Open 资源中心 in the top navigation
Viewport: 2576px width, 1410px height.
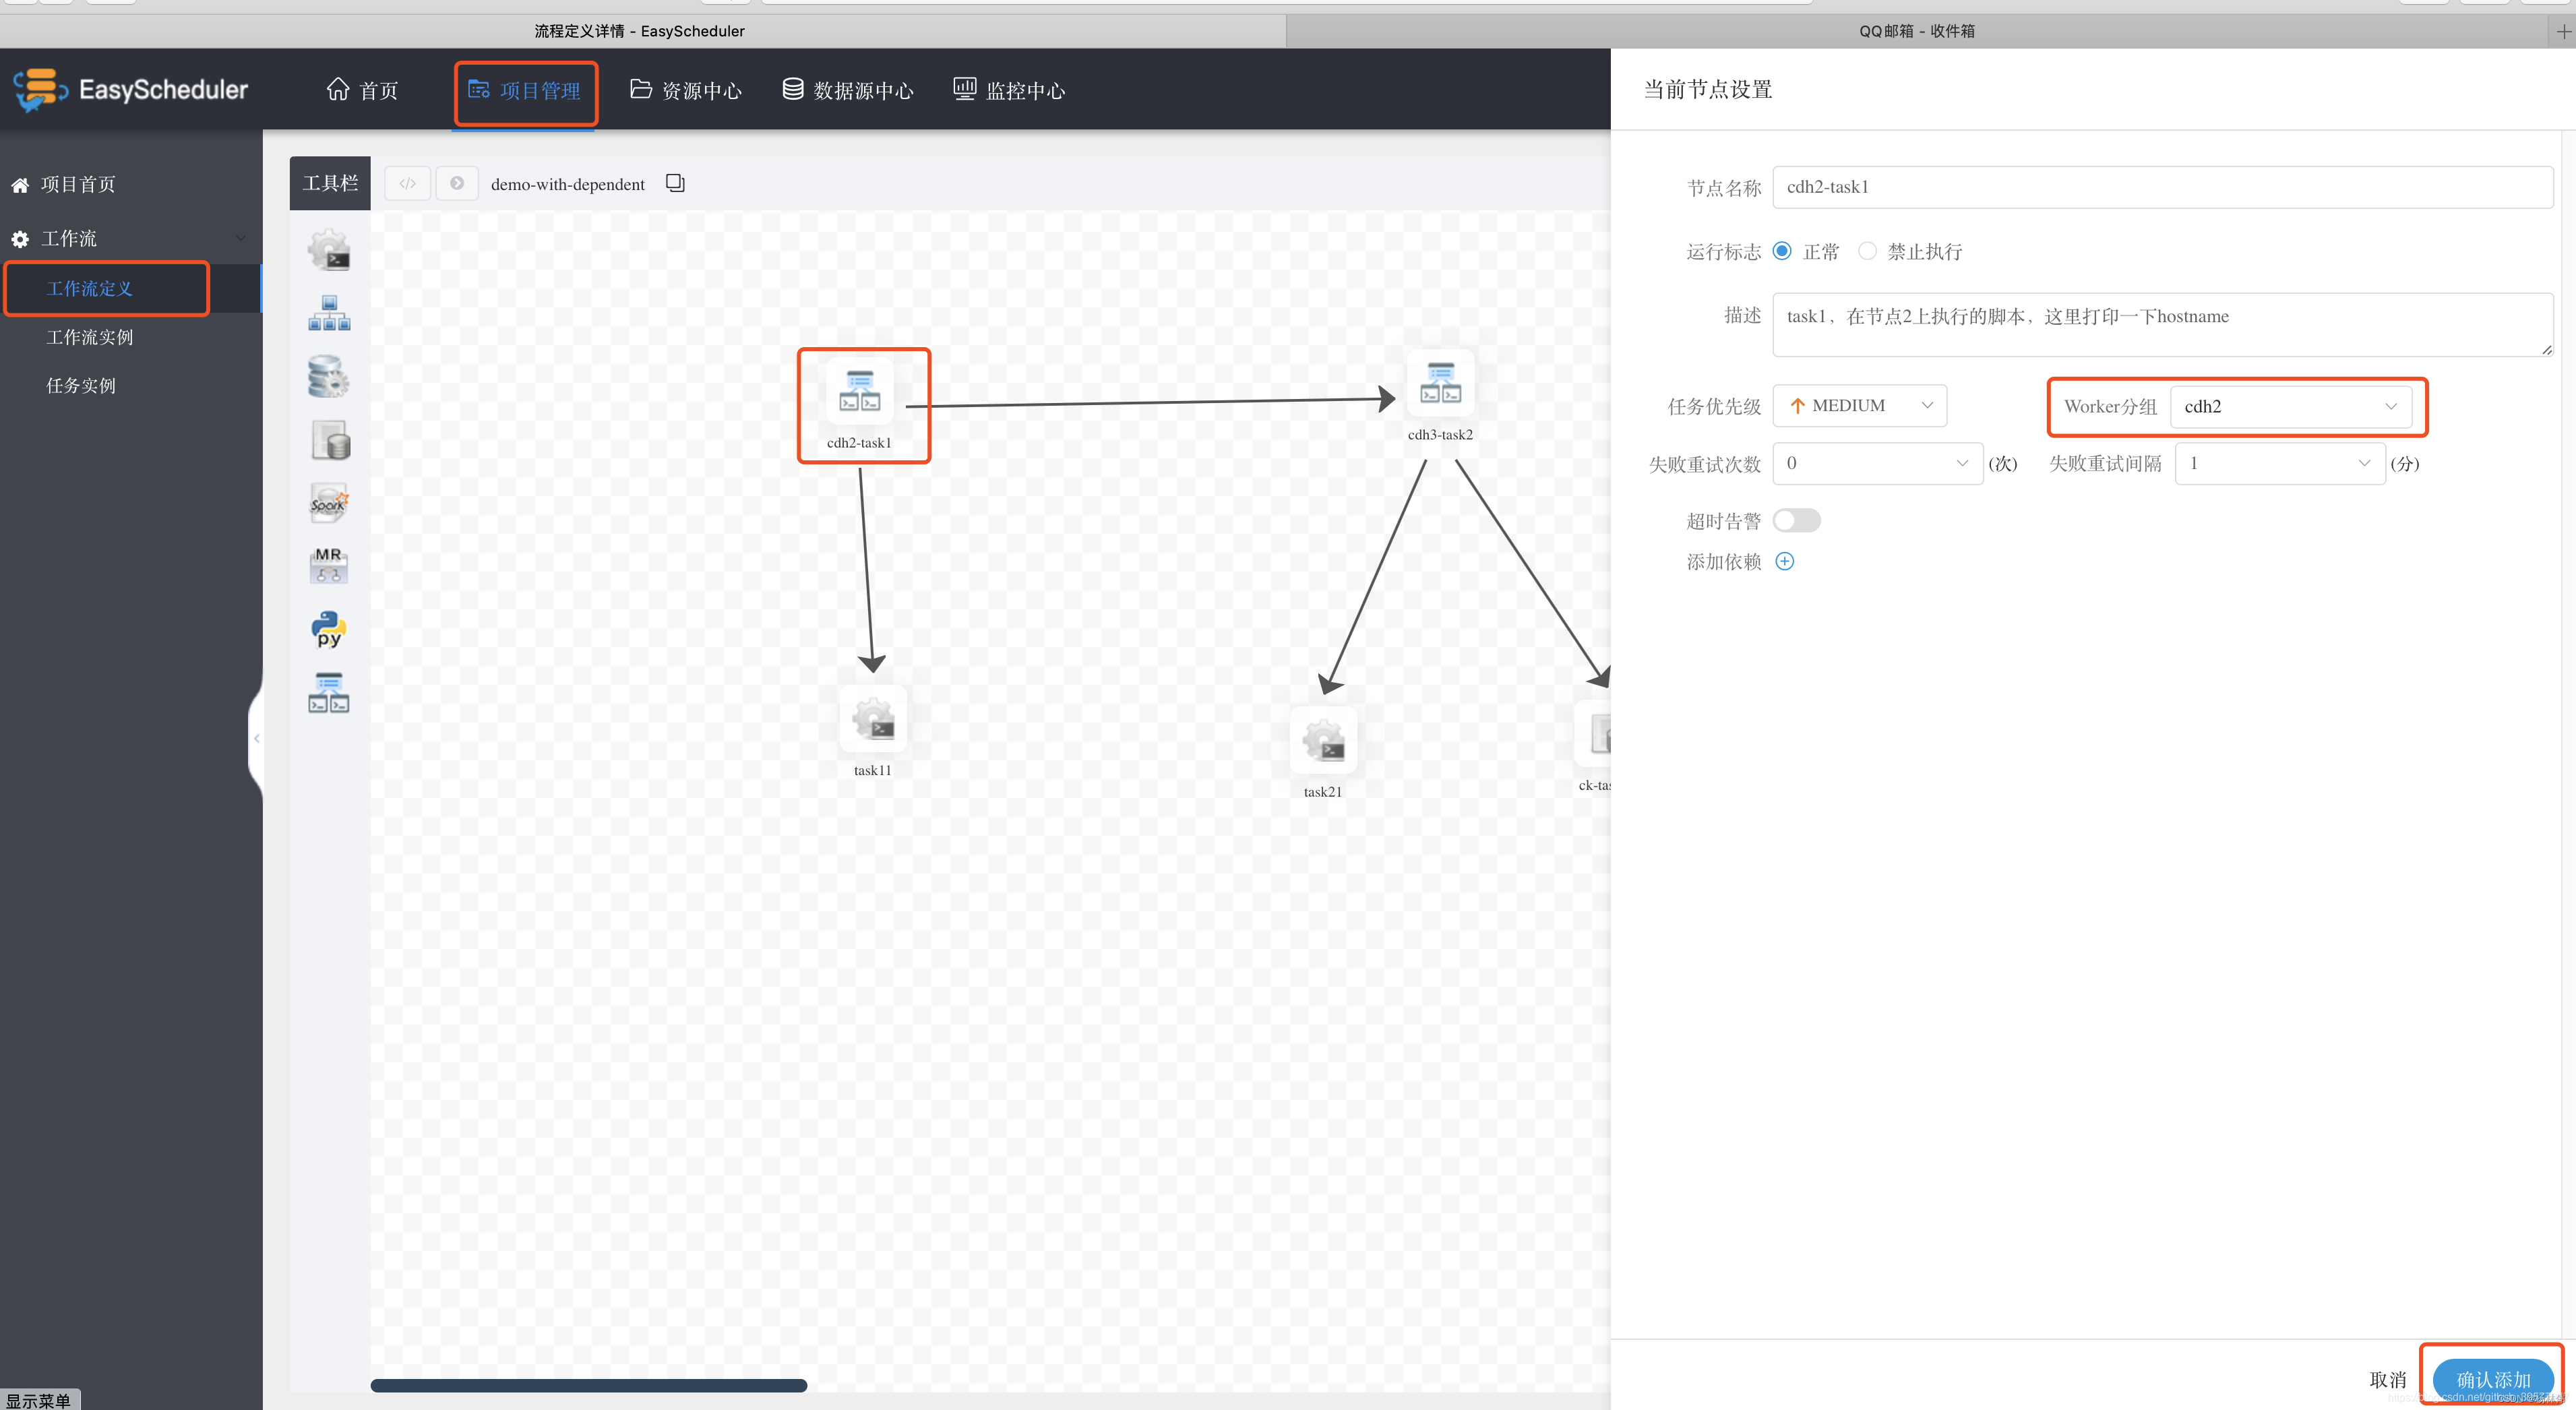(686, 90)
